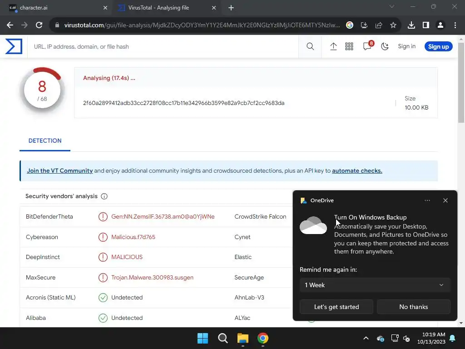Click the Cybereason warning icon
The height and width of the screenshot is (349, 465).
[x=103, y=237]
